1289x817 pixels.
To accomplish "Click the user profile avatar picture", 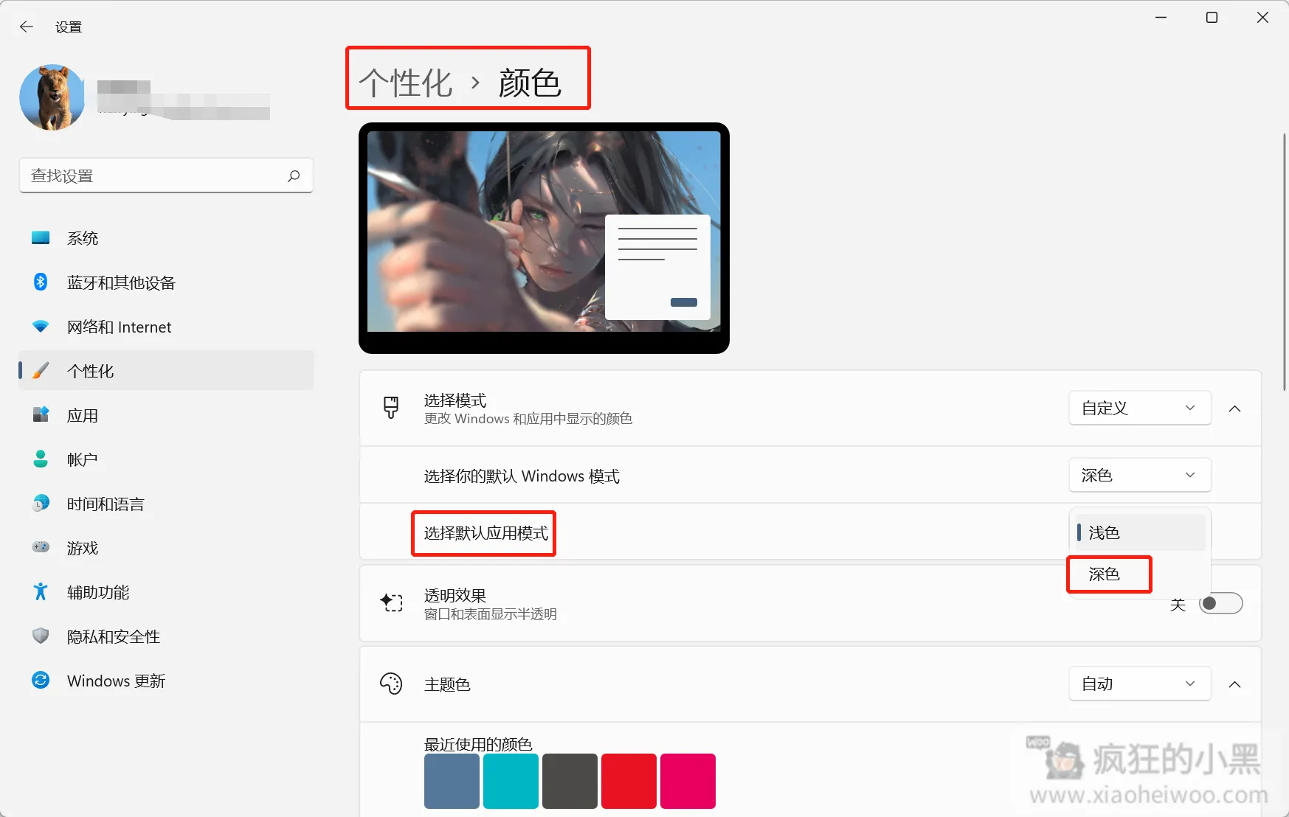I will pyautogui.click(x=52, y=97).
